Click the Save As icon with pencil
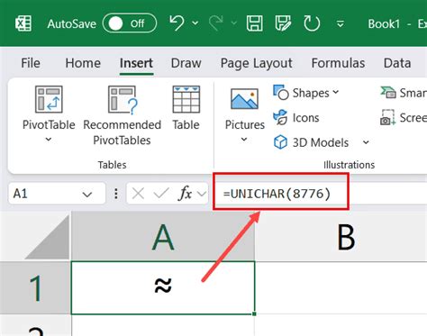 [x=283, y=23]
